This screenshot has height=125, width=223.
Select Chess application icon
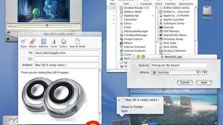click(121, 23)
